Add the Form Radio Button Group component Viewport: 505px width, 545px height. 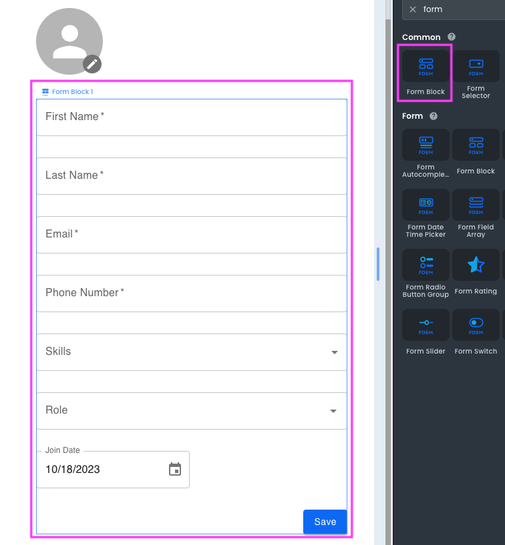426,272
